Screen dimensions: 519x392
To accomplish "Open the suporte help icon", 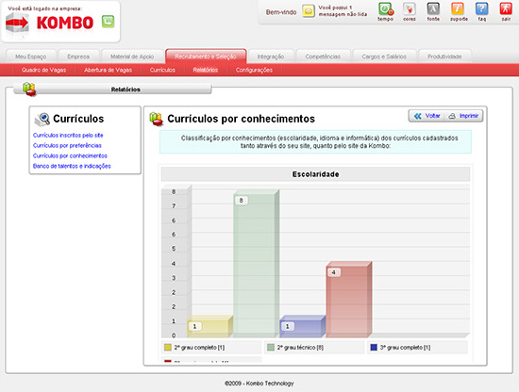I will click(x=458, y=8).
